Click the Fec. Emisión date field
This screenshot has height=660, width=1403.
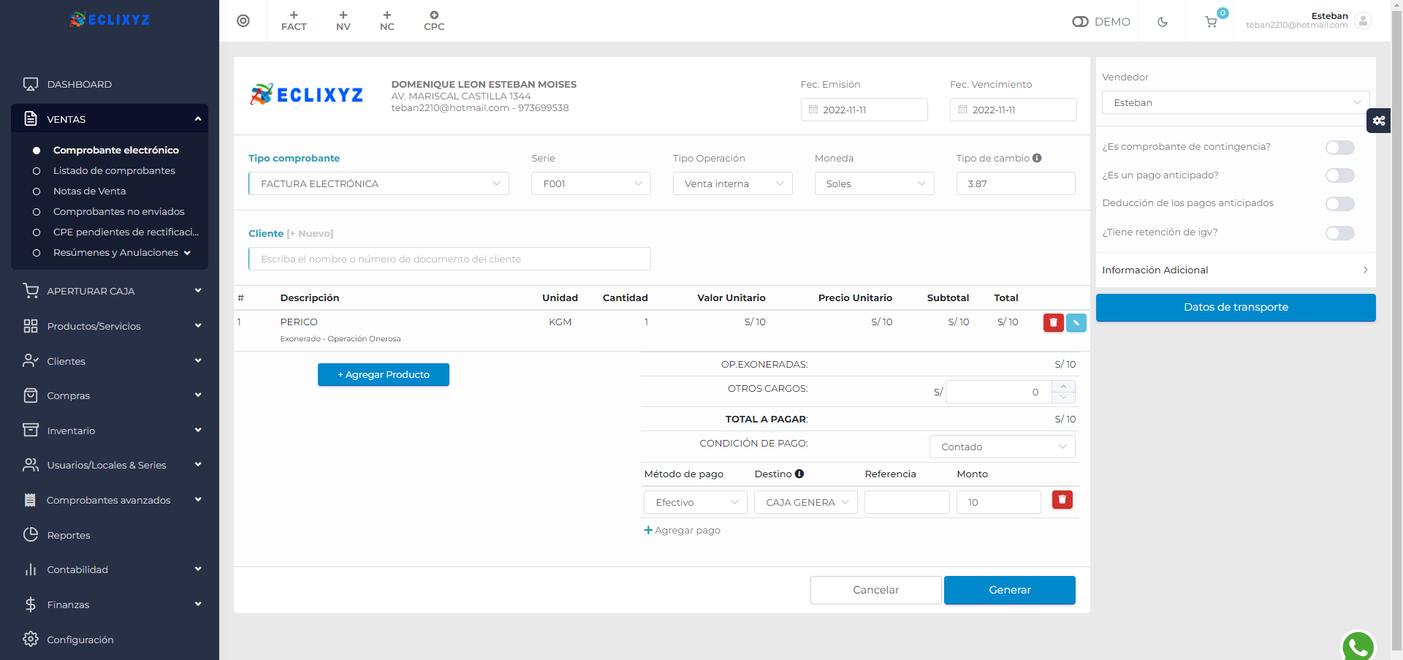click(x=863, y=109)
